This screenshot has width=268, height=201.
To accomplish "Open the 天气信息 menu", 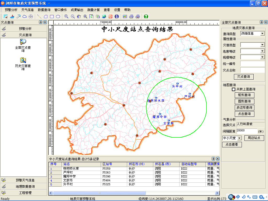I will click(x=27, y=10).
